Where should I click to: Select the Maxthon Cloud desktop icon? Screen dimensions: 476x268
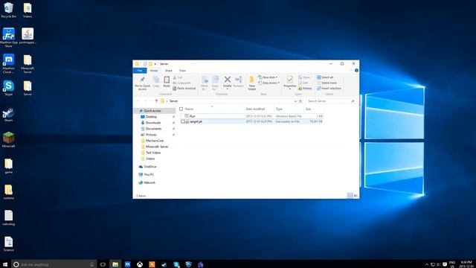click(x=8, y=63)
